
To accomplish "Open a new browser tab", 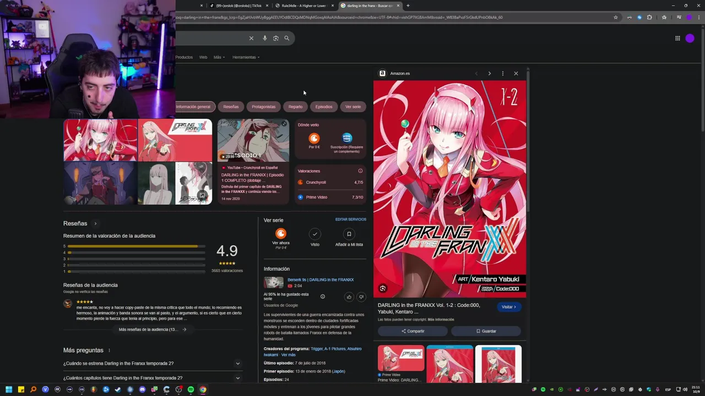I will tap(408, 5).
